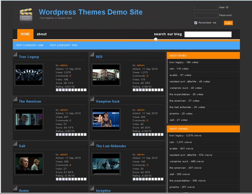Open 'piranha - 29 votes' entry
Screen dimensions: 252x194
click(181, 114)
